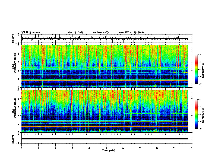Image resolution: width=215 pixels, height=166 pixels.
Task: Click the time axis tick label '7'
Action: pos(140,148)
